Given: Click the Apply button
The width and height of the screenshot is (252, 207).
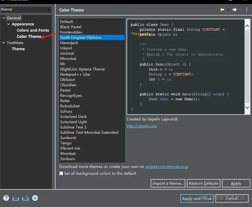Looking at the screenshot, I should [236, 183].
